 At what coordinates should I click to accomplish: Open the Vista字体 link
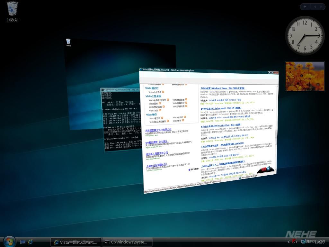[153, 111]
